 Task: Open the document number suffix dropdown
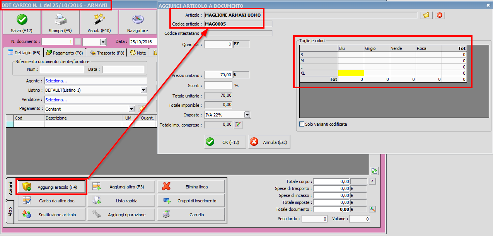103,42
